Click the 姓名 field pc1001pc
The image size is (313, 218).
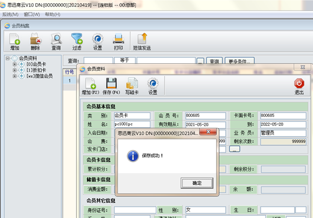132,124
